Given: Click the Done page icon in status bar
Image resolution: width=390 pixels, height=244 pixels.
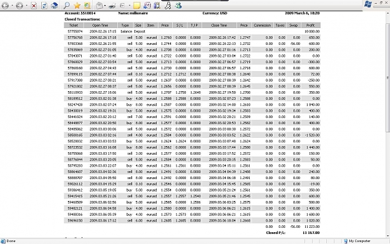Looking at the screenshot, I should 3,241.
